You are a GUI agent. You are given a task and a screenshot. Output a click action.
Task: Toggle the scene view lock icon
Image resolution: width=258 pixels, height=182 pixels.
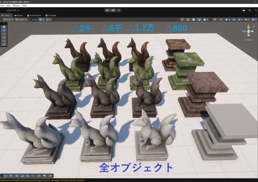click(x=254, y=26)
